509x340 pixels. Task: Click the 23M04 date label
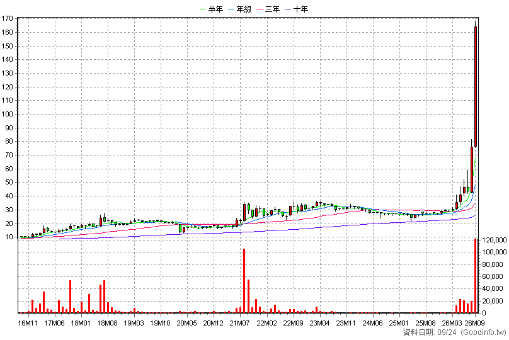pyautogui.click(x=320, y=323)
